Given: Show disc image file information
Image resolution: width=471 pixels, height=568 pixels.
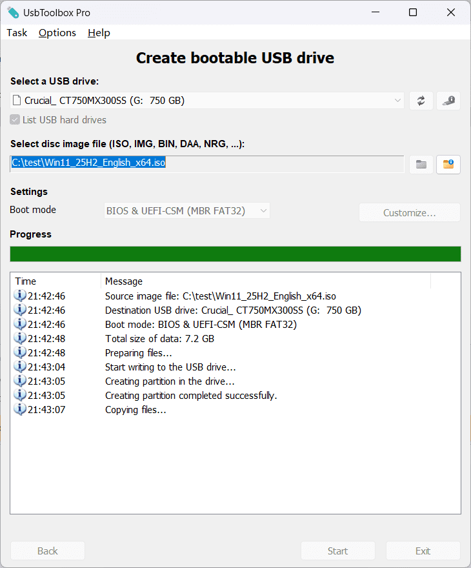Looking at the screenshot, I should [x=448, y=165].
